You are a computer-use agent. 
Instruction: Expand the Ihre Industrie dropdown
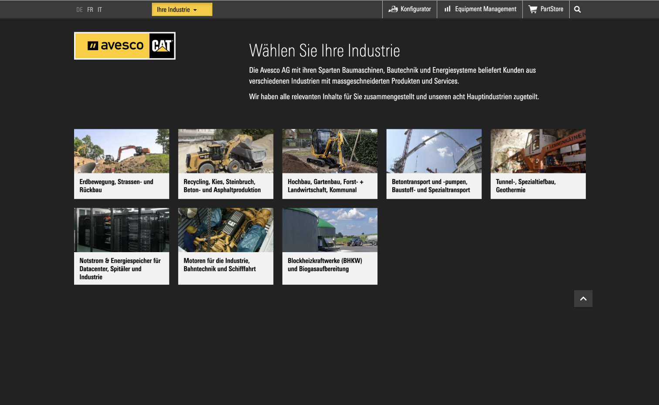(182, 10)
